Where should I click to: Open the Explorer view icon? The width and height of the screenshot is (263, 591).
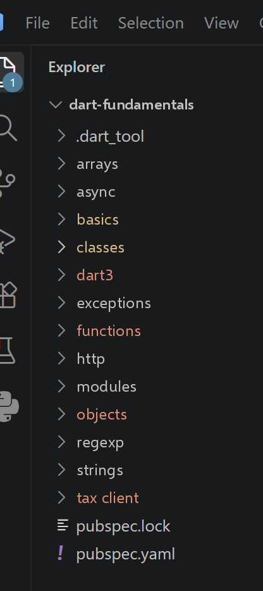click(x=8, y=72)
